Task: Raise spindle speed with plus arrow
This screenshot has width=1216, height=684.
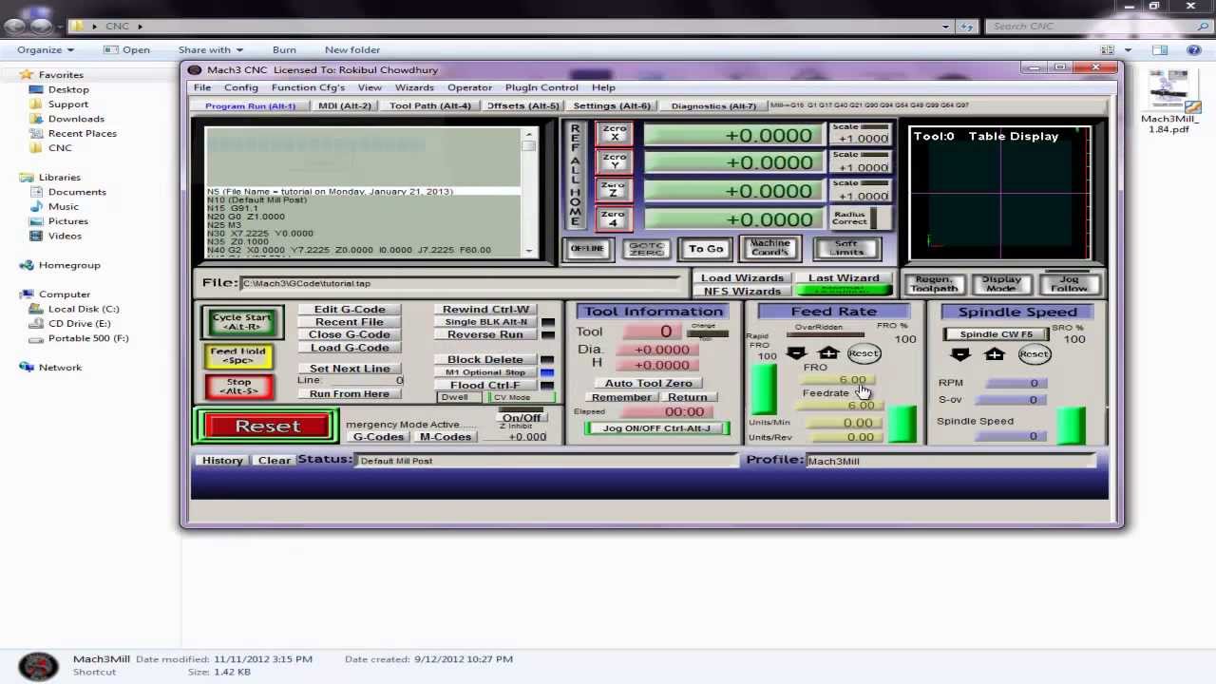Action: tap(995, 354)
